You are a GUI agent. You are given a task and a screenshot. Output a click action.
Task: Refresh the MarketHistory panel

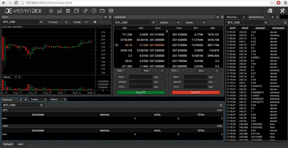(x=285, y=22)
